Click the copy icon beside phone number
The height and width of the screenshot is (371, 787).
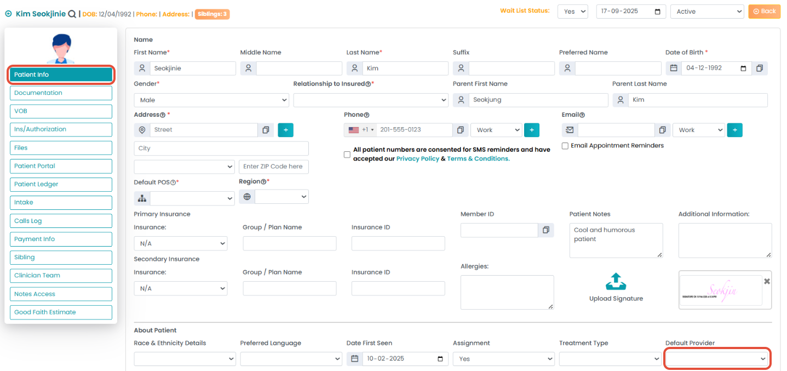coord(461,130)
